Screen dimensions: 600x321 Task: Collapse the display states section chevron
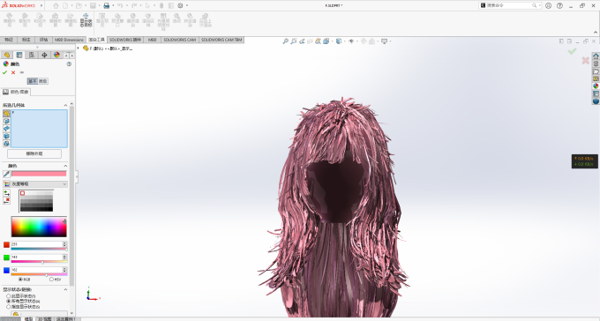[x=65, y=289]
